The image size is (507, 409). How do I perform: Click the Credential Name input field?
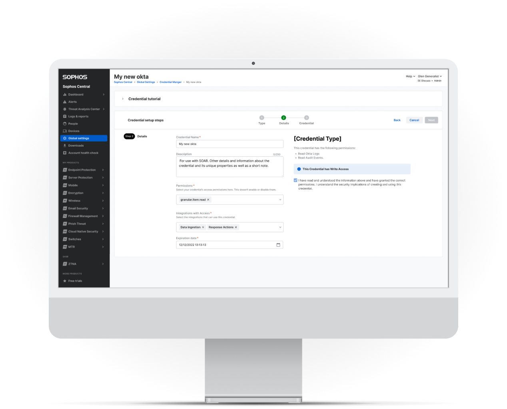(230, 144)
